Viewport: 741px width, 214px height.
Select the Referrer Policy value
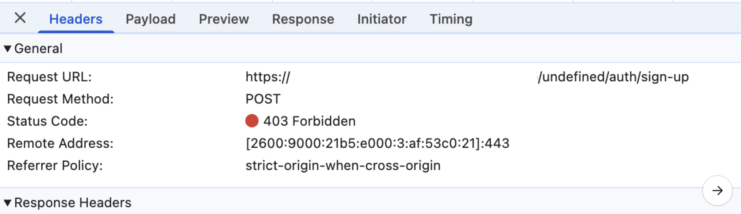(343, 165)
